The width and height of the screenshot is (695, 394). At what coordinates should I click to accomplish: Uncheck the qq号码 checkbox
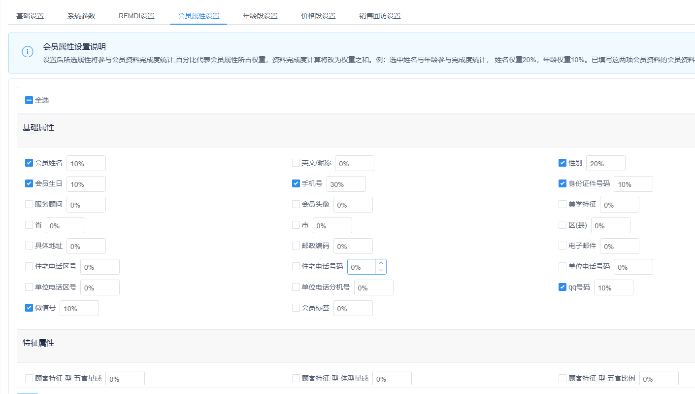click(x=563, y=287)
